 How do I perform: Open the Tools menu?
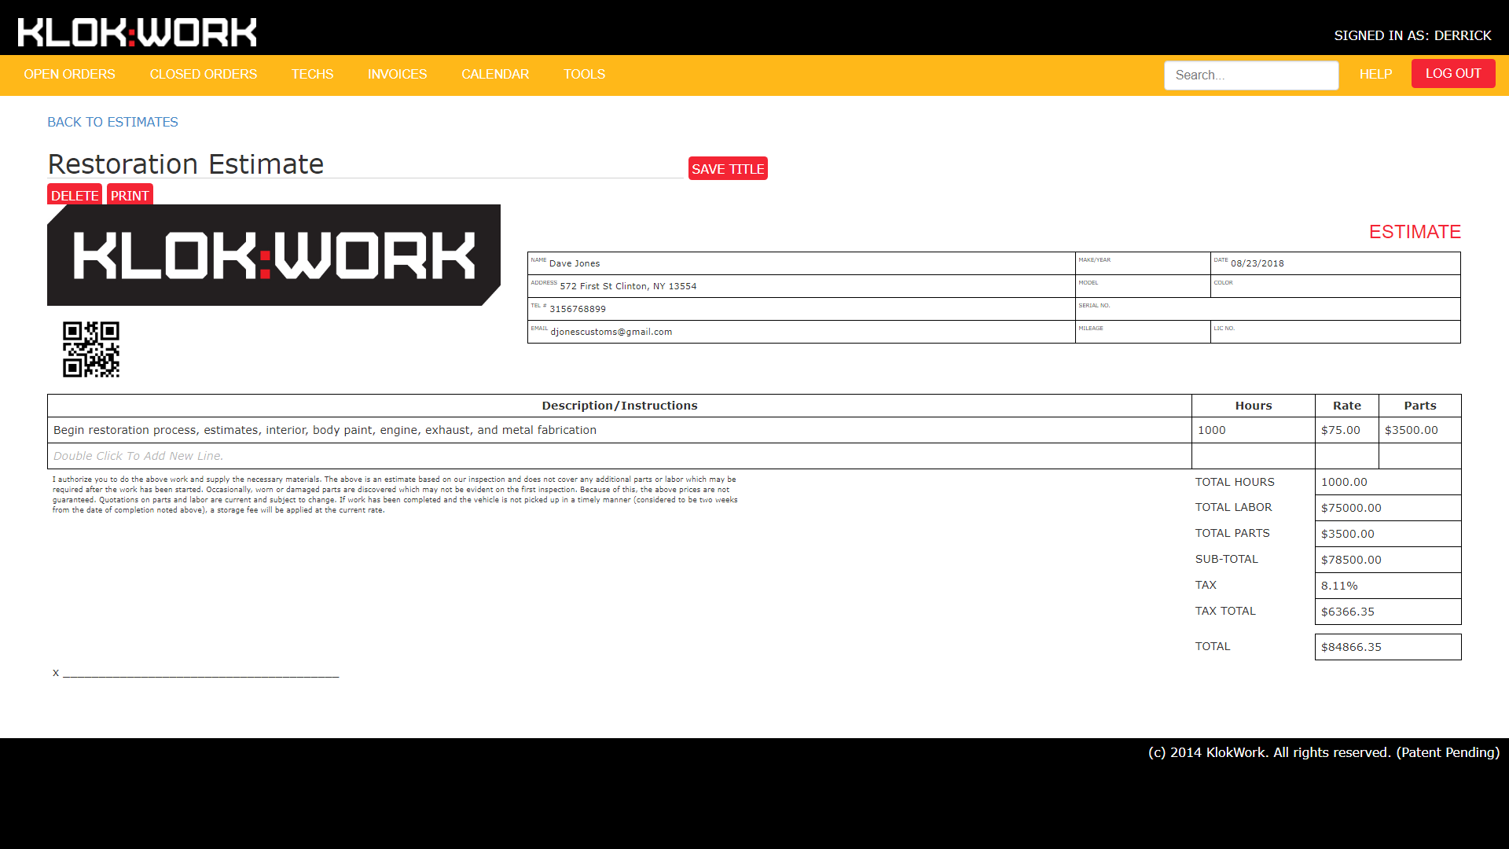[x=584, y=74]
